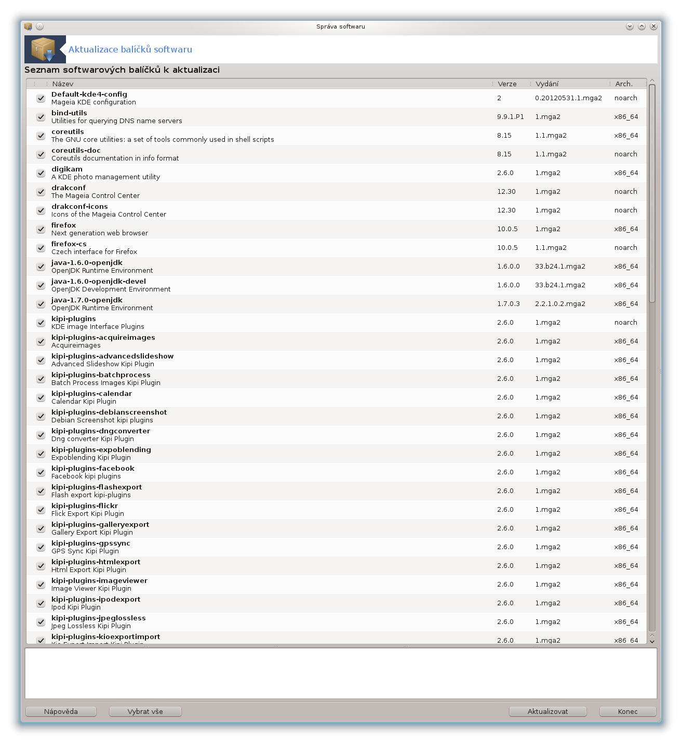Click 'Aktualizace balíčků softwaru' header title
The image size is (682, 743).
(130, 49)
